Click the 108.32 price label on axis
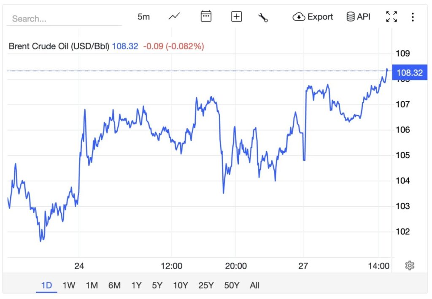The height and width of the screenshot is (299, 432). (410, 73)
